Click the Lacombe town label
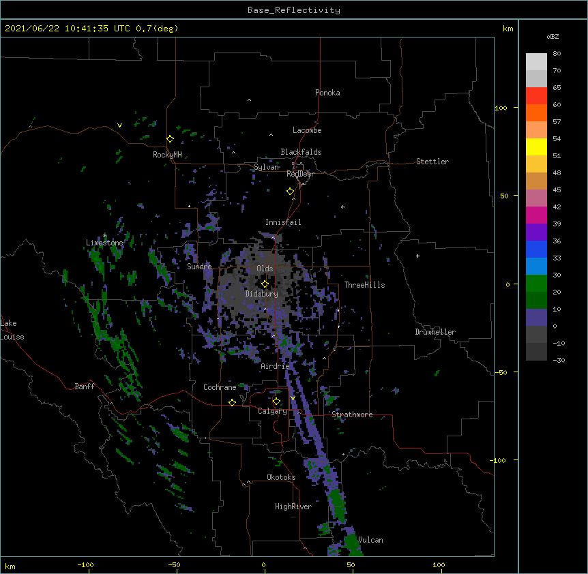Viewport: 588px width, 574px height. click(x=307, y=130)
